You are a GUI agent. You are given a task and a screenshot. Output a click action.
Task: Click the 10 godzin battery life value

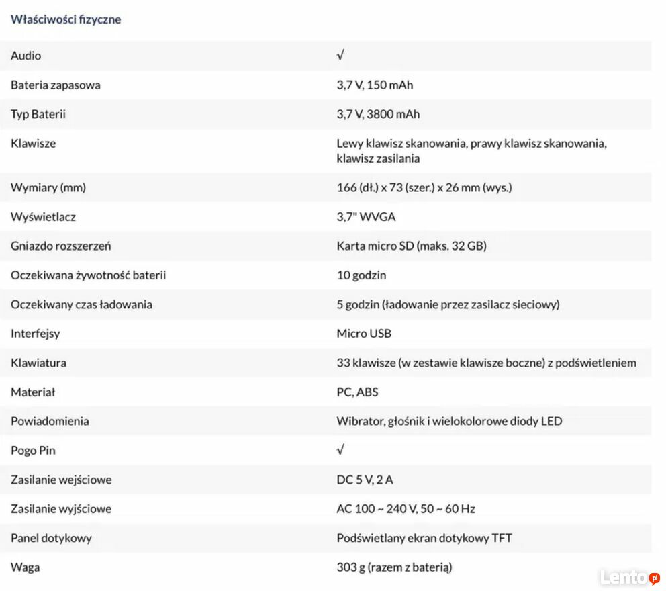pyautogui.click(x=361, y=275)
